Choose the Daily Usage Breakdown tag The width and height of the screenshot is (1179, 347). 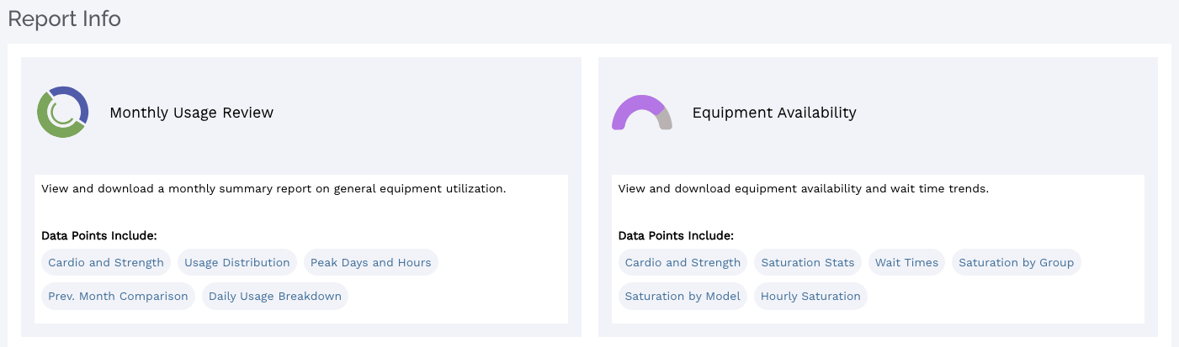click(275, 297)
